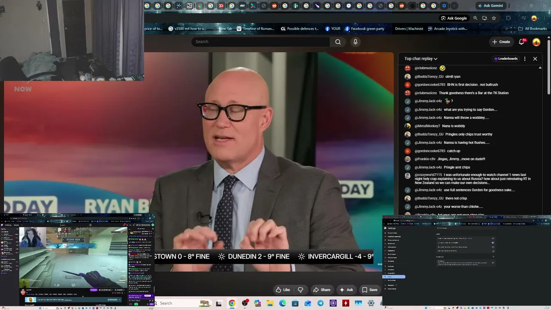Viewport: 551px width, 310px height.
Task: Open File Explorer from the taskbar
Action: 270,304
